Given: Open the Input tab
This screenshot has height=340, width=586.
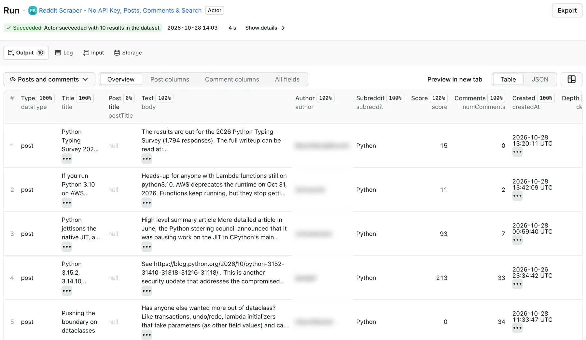Looking at the screenshot, I should [94, 53].
